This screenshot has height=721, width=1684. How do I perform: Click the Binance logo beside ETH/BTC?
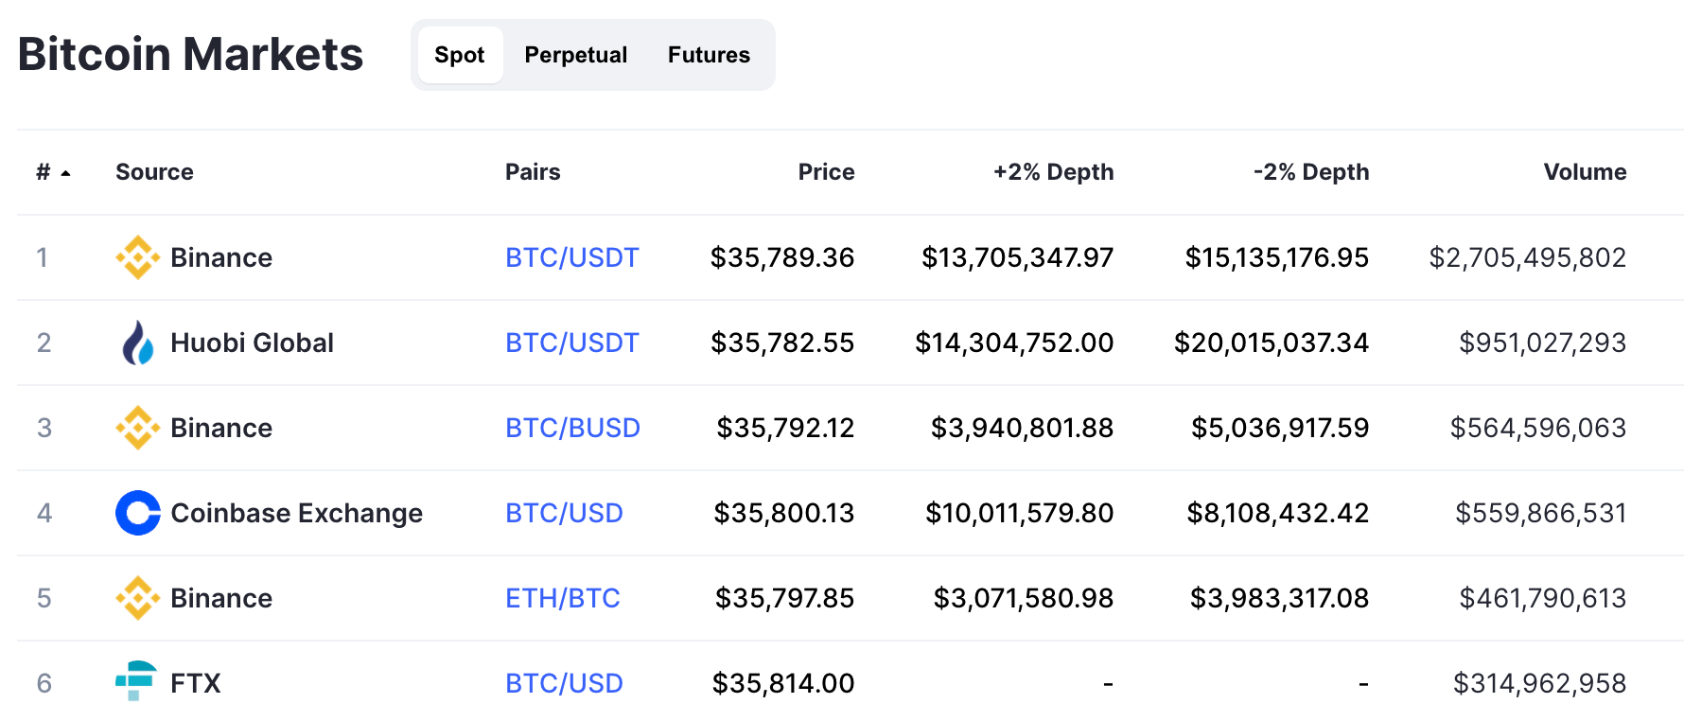(136, 597)
